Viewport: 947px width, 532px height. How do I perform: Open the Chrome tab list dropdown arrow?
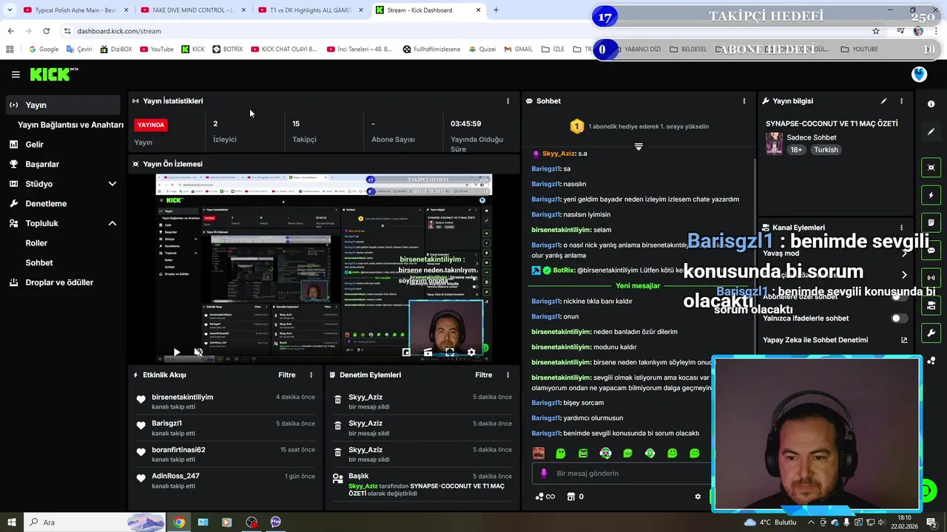[x=10, y=10]
